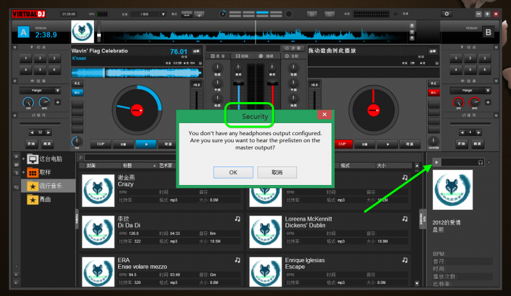Screen dimensions: 511x296
Task: Click the headphones icon in prelisten bar
Action: tap(480, 162)
